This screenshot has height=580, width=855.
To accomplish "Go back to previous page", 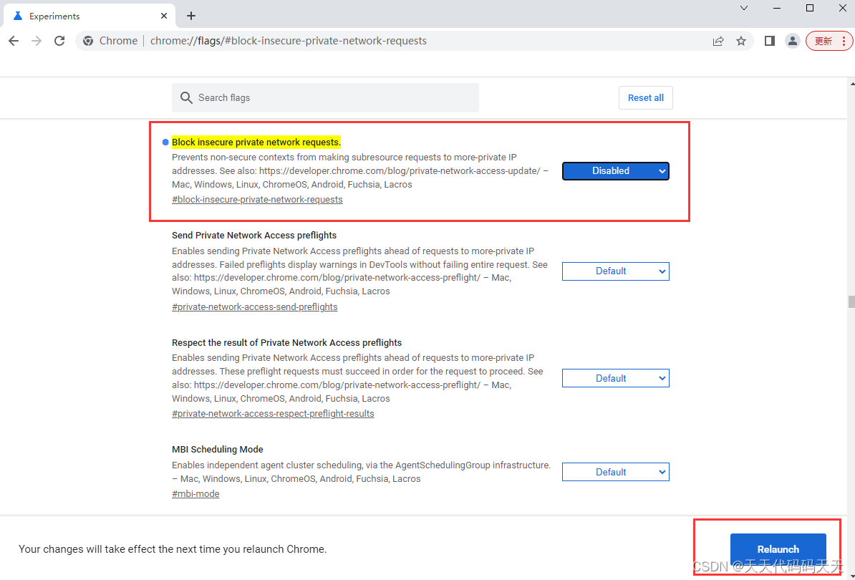I will pos(14,41).
